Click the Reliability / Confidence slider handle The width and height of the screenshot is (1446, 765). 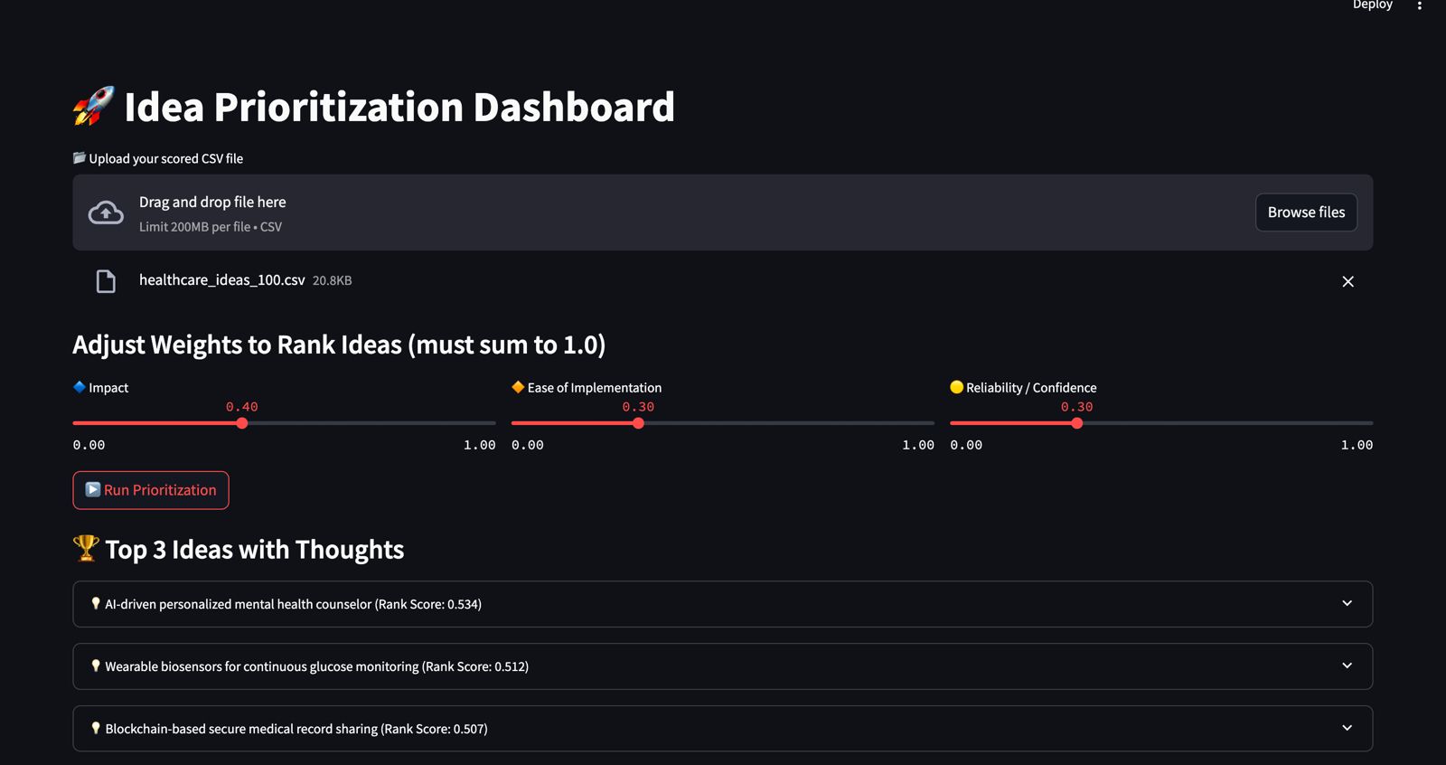tap(1076, 423)
